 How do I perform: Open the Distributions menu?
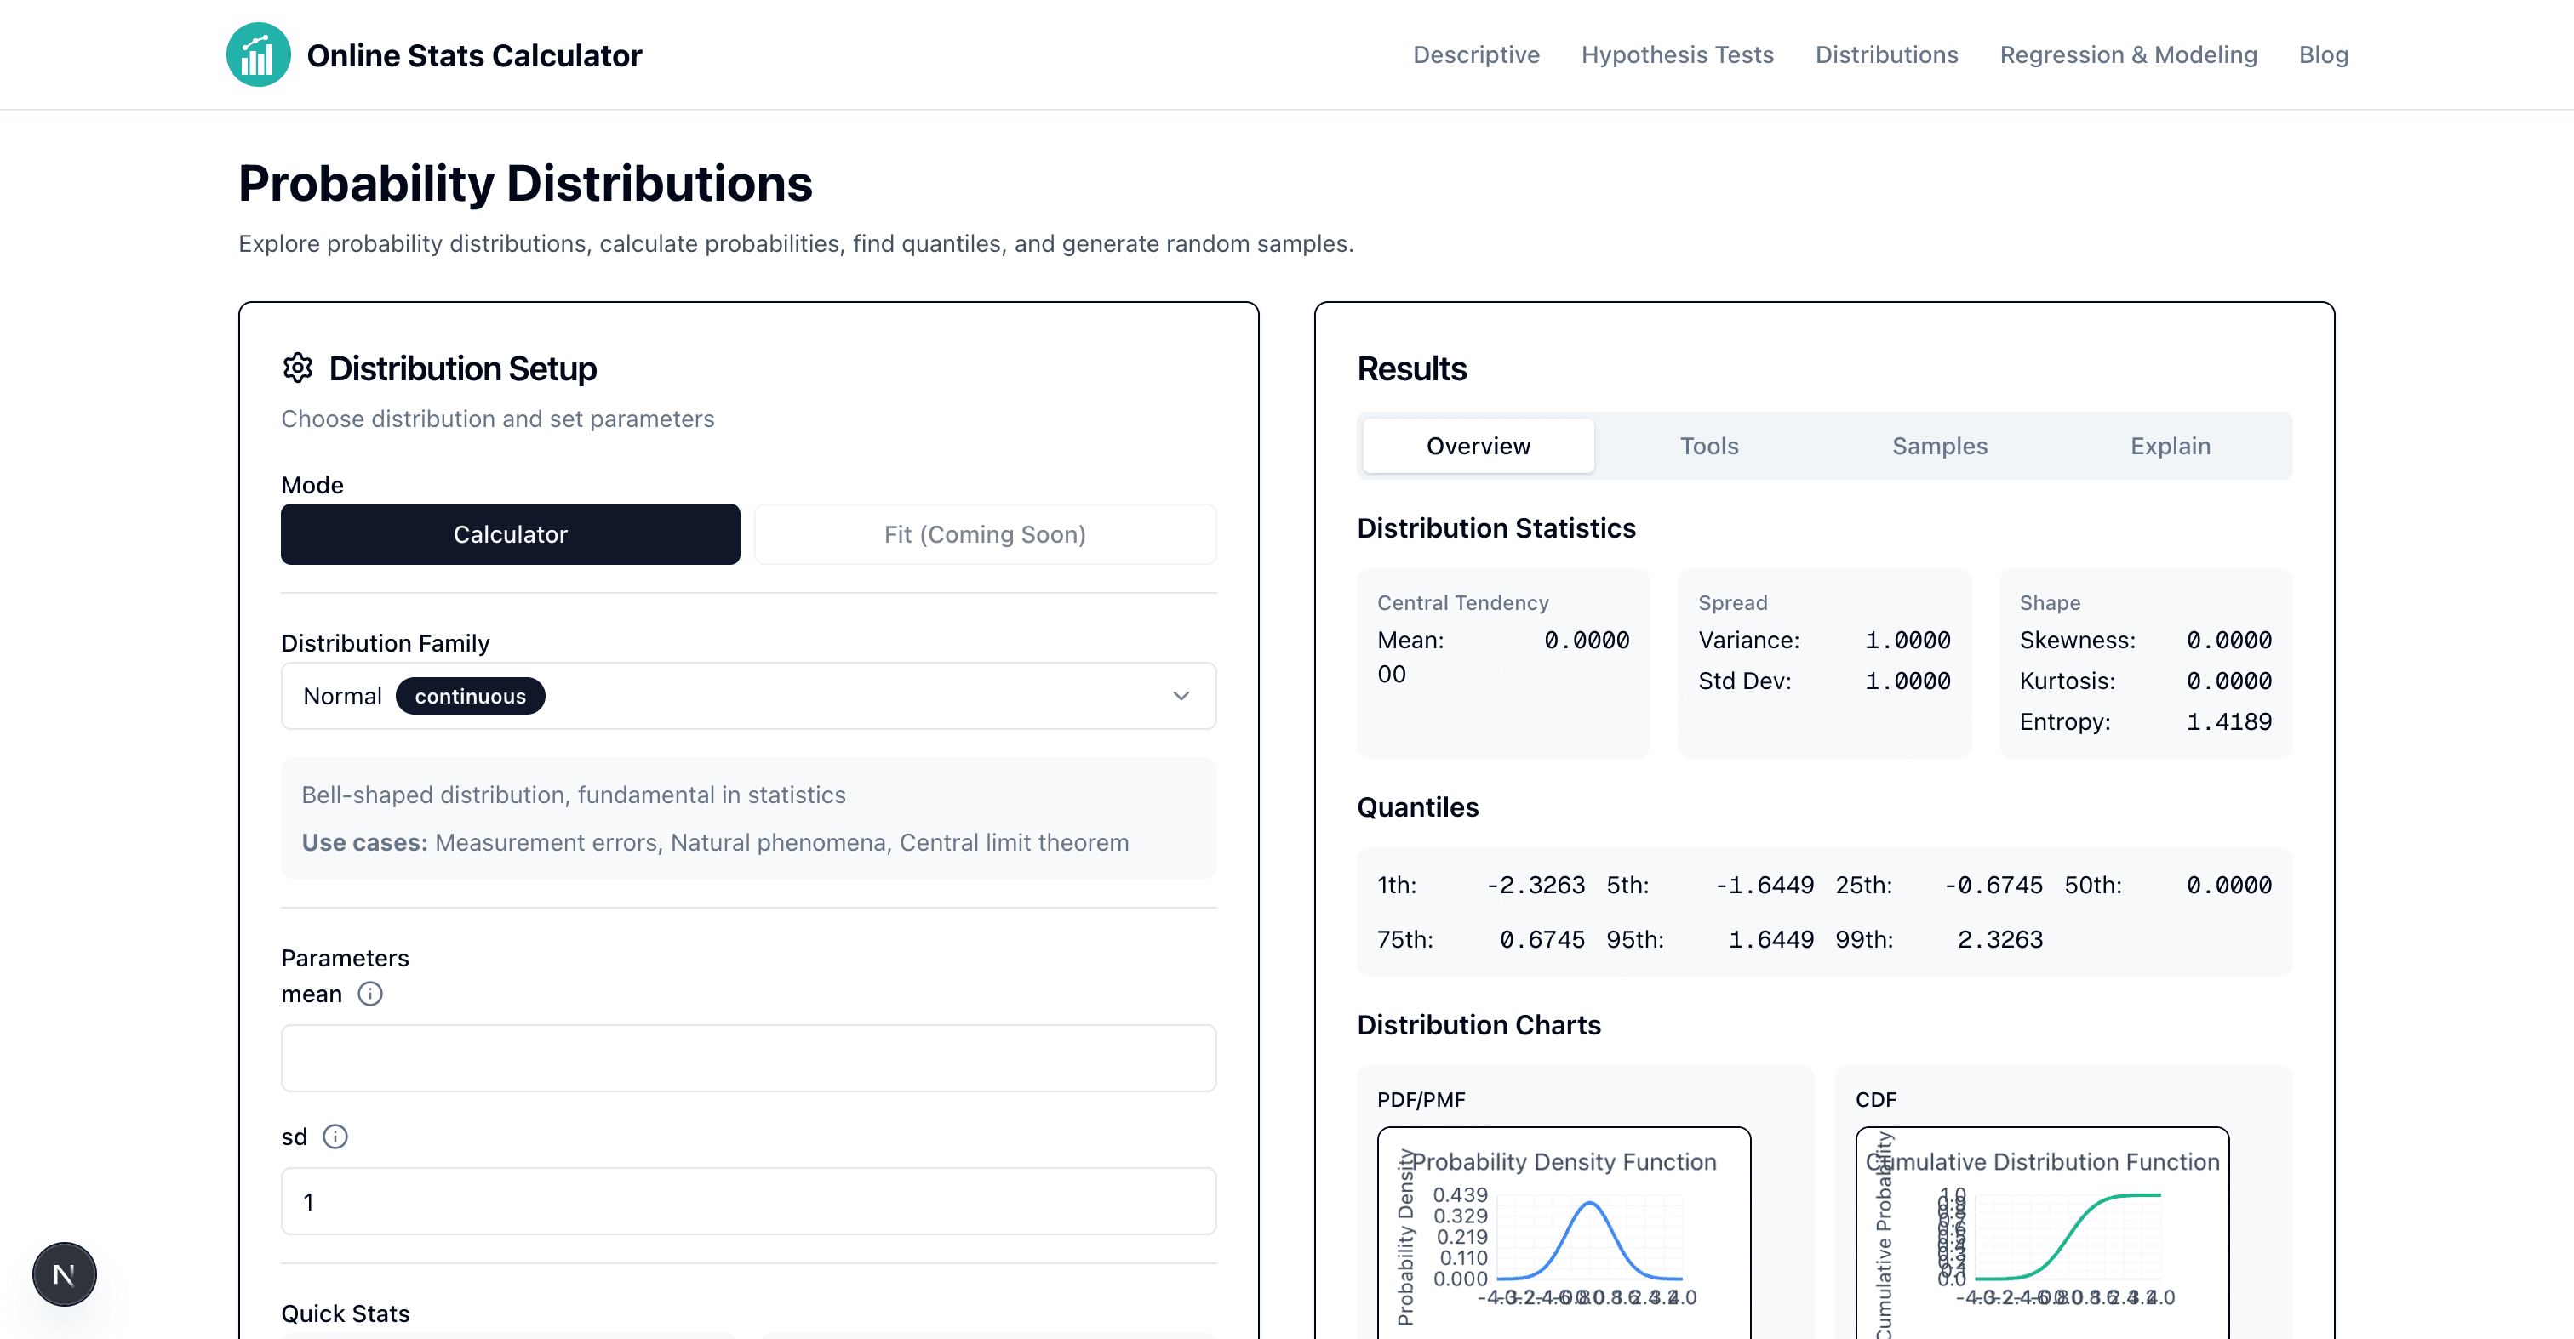point(1886,55)
